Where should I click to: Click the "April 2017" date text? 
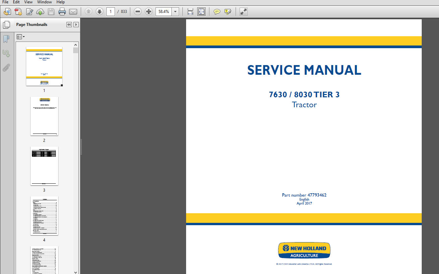(304, 203)
